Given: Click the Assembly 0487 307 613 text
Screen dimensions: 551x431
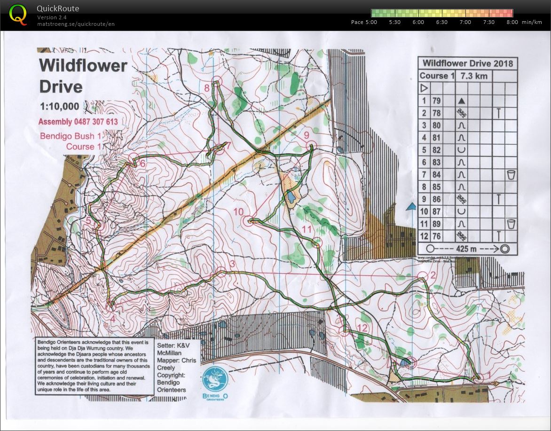Looking at the screenshot, I should 78,122.
